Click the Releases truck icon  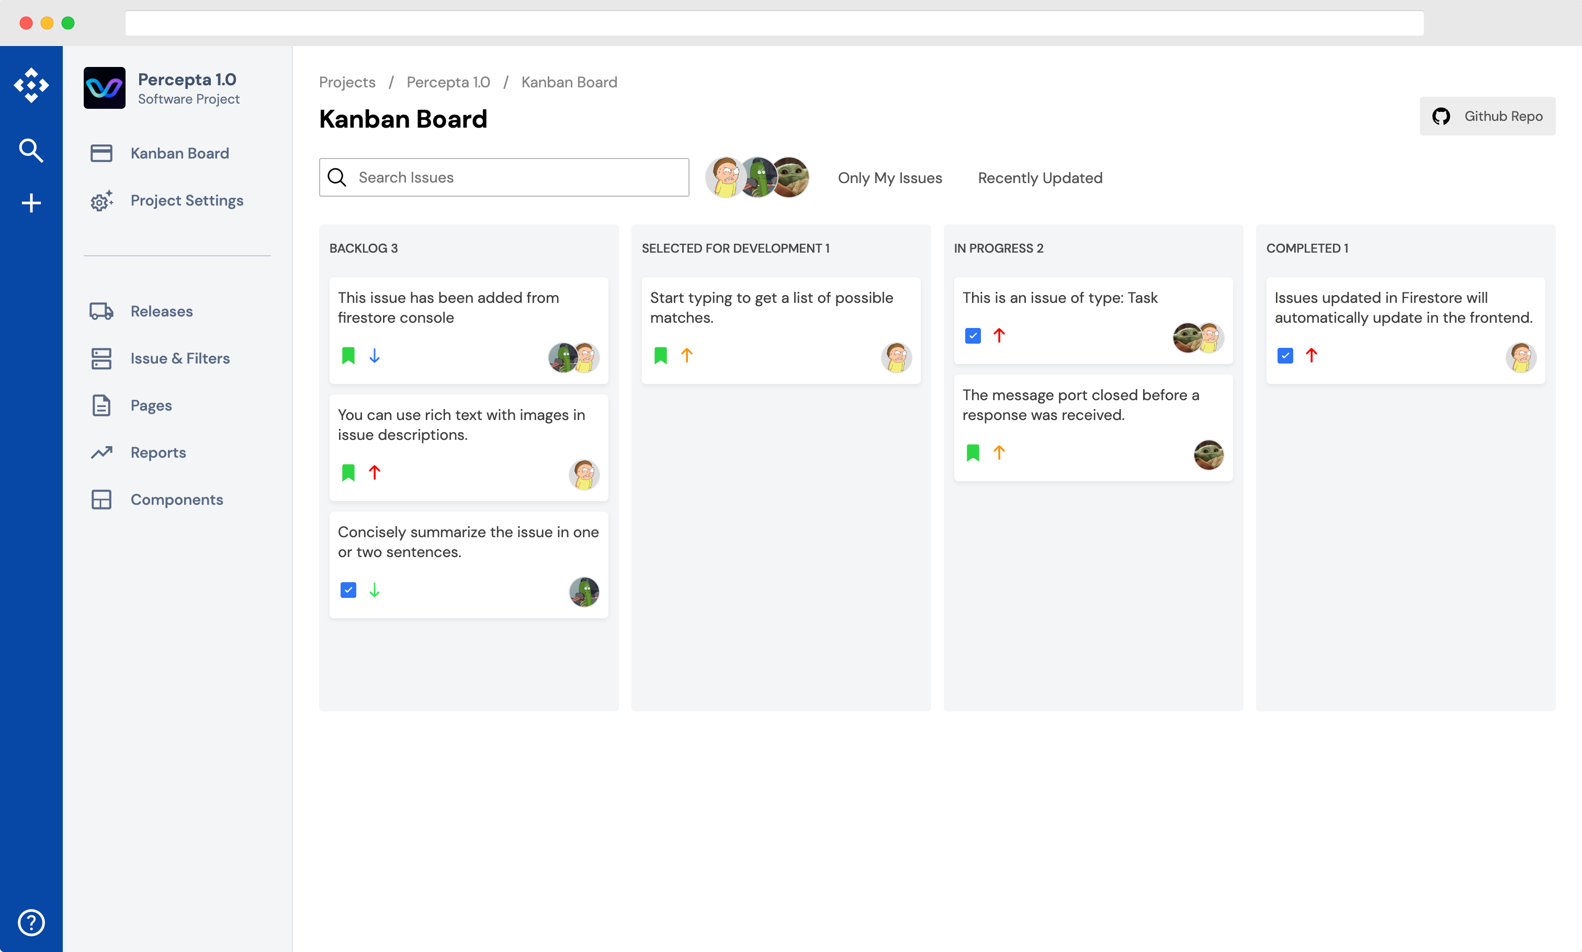pyautogui.click(x=101, y=311)
